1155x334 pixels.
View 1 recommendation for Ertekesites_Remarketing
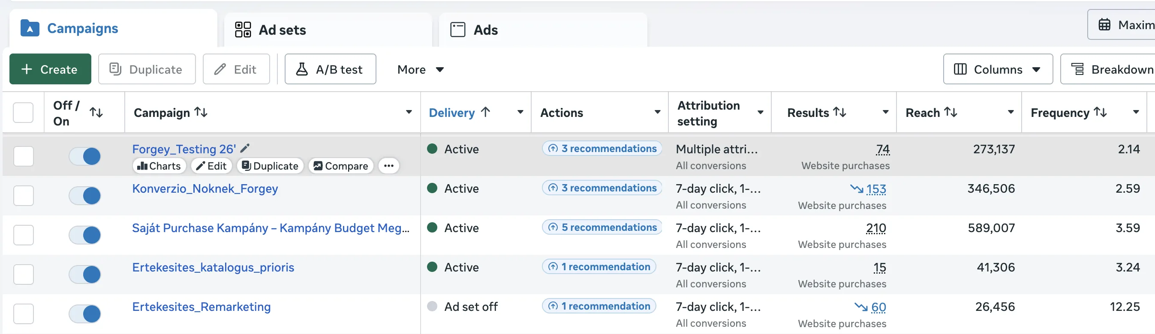(x=599, y=306)
